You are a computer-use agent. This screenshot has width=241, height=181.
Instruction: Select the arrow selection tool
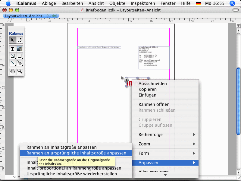pyautogui.click(x=12, y=40)
